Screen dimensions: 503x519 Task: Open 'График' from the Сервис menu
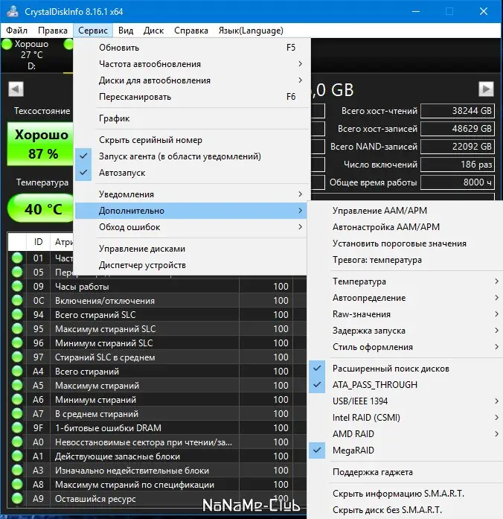click(x=190, y=118)
